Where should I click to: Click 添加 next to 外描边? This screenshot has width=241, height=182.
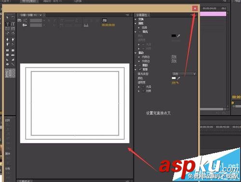pos(174,61)
